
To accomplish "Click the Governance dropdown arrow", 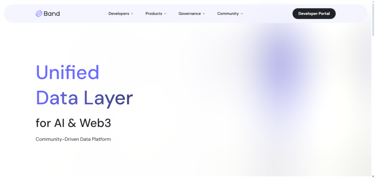I will 204,14.
